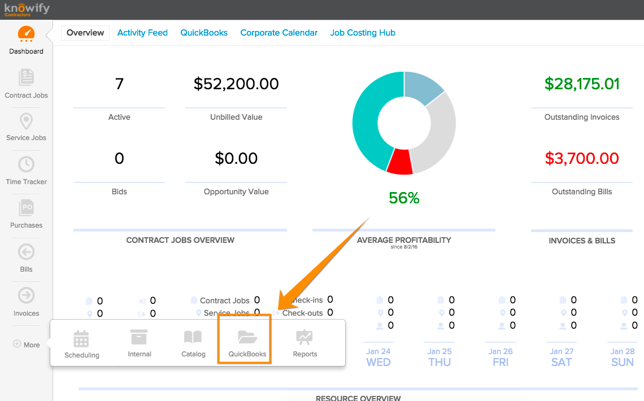
Task: Open Invoices from the sidebar
Action: pos(27,302)
